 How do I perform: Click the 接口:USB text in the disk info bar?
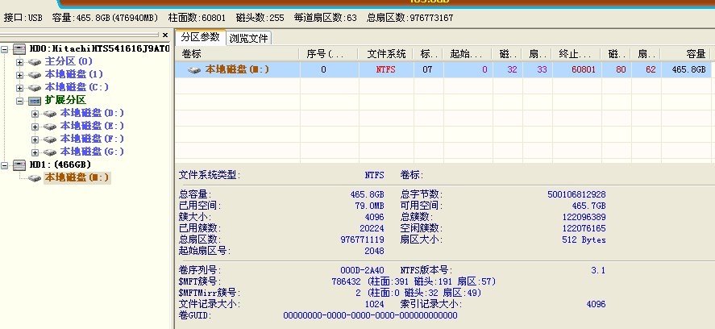tap(23, 18)
